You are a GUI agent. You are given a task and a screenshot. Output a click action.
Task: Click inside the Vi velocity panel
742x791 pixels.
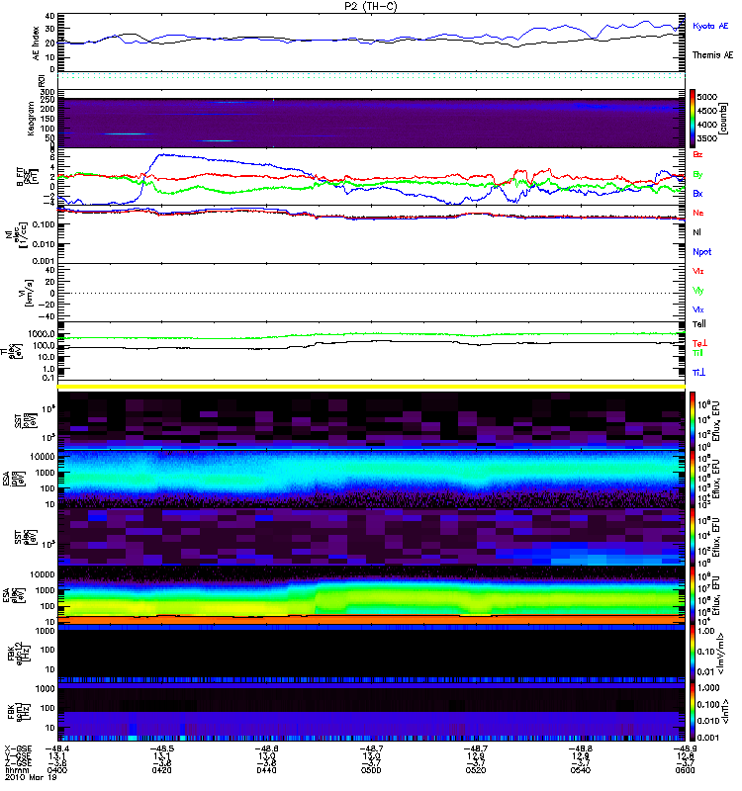point(371,293)
